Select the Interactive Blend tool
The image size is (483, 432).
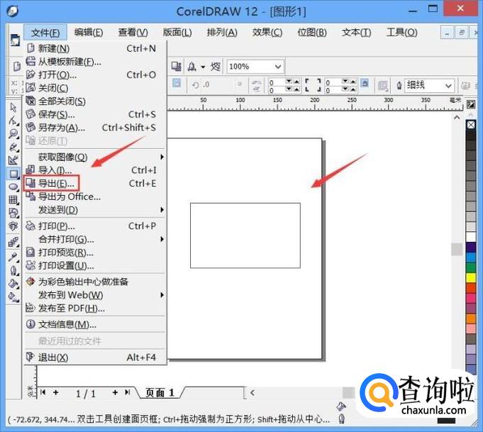click(x=13, y=242)
